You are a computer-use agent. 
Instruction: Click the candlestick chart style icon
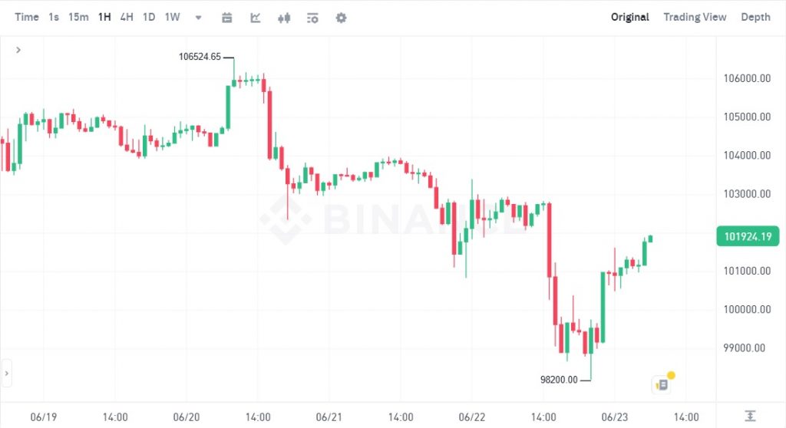click(284, 18)
